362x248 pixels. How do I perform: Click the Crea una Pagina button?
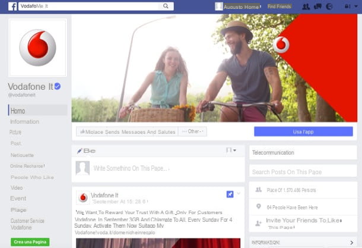(30, 242)
